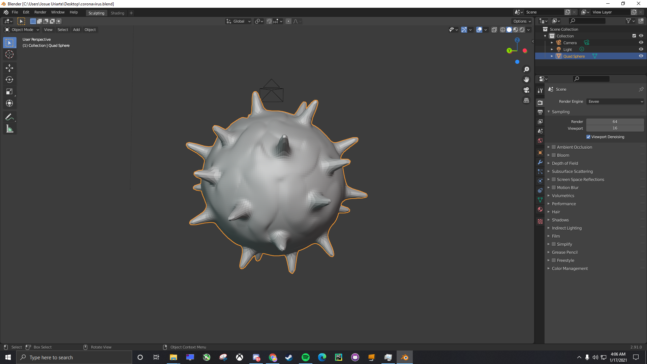Adjust the Render samples field
This screenshot has height=364, width=647.
click(x=615, y=122)
